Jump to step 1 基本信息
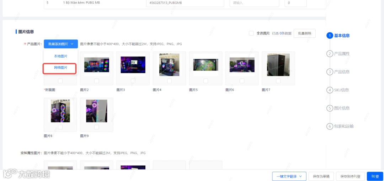The width and height of the screenshot is (384, 181). point(338,36)
